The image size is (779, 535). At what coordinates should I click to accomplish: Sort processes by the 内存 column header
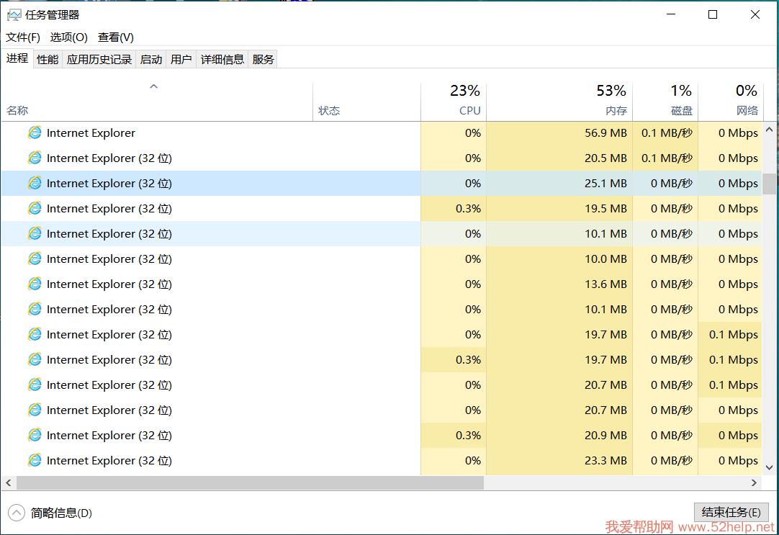click(616, 111)
